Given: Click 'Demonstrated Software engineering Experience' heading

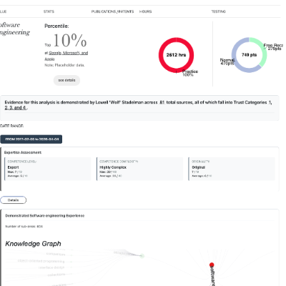Looking at the screenshot, I should click(45, 216).
